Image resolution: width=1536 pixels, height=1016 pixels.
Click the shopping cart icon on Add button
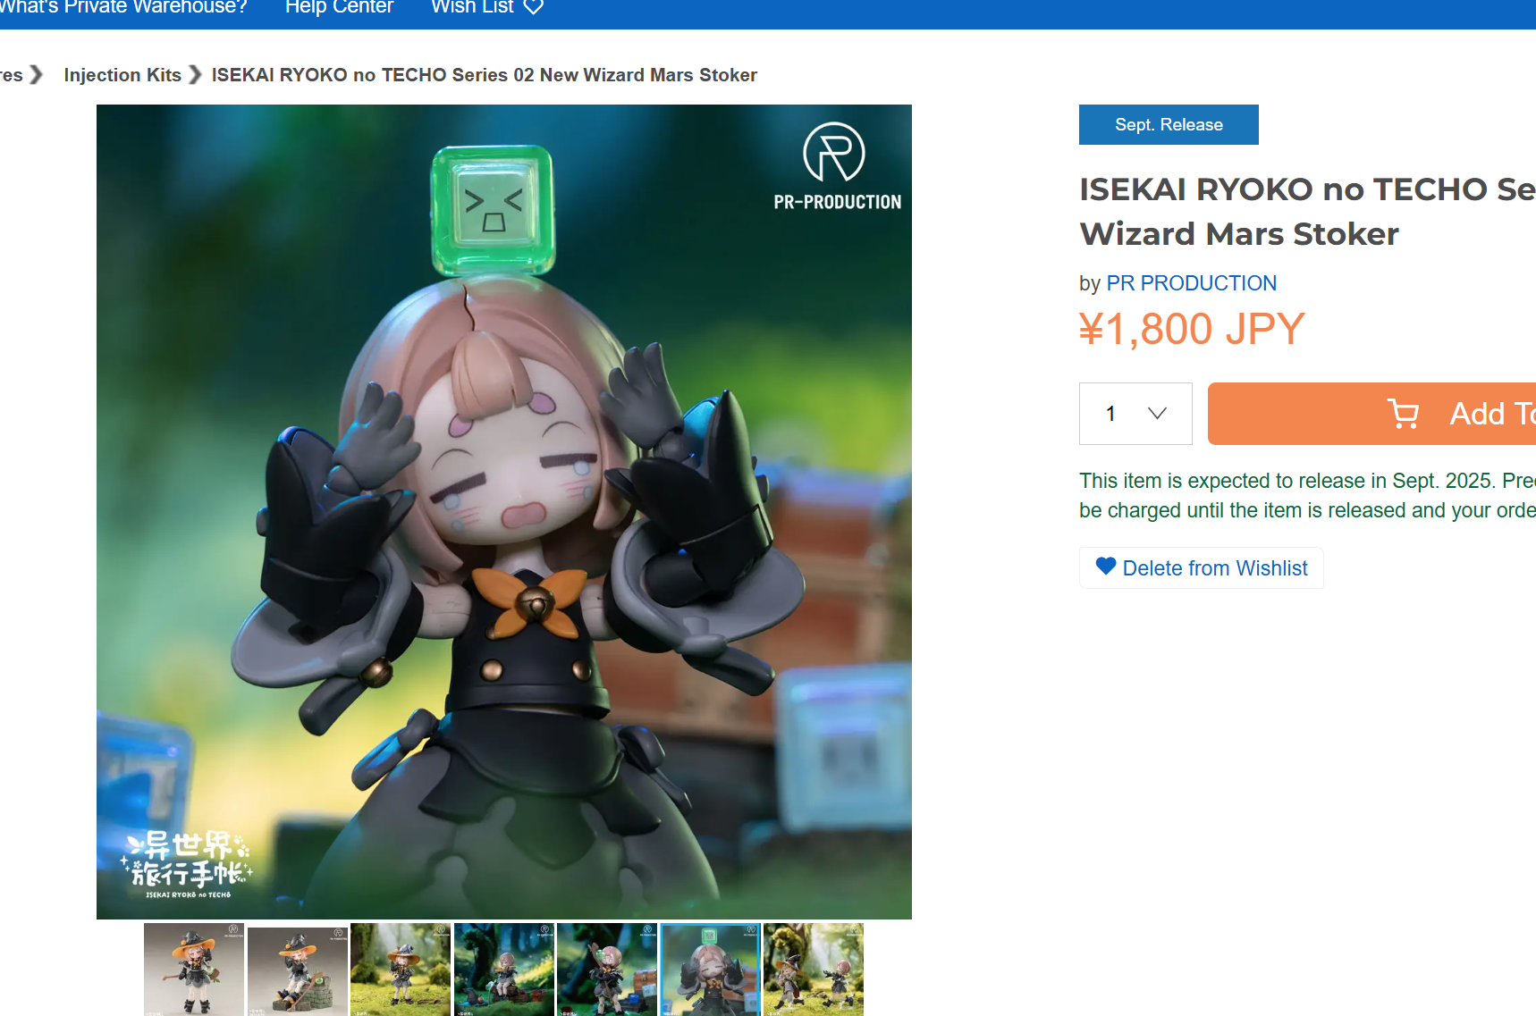click(x=1403, y=414)
